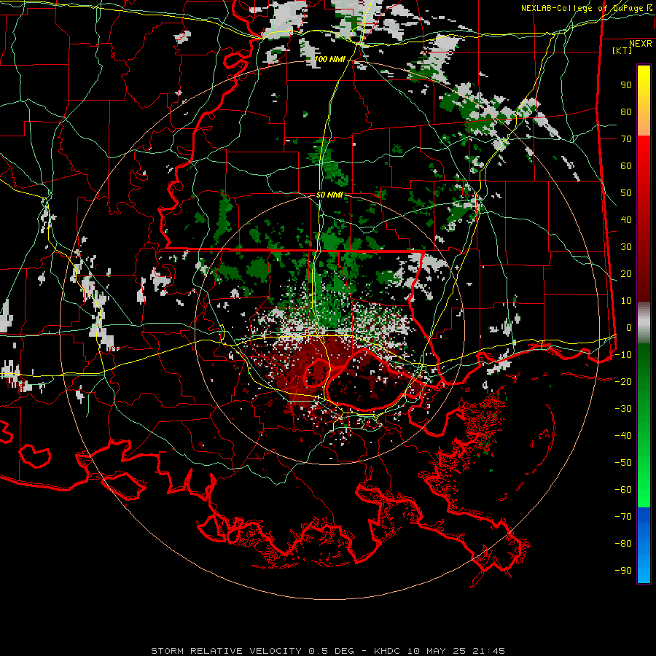656x656 pixels.
Task: Click the -70 scale label
Action: click(623, 517)
